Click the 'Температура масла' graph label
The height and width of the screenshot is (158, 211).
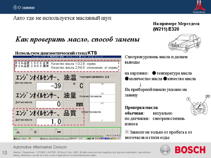[x=91, y=77]
